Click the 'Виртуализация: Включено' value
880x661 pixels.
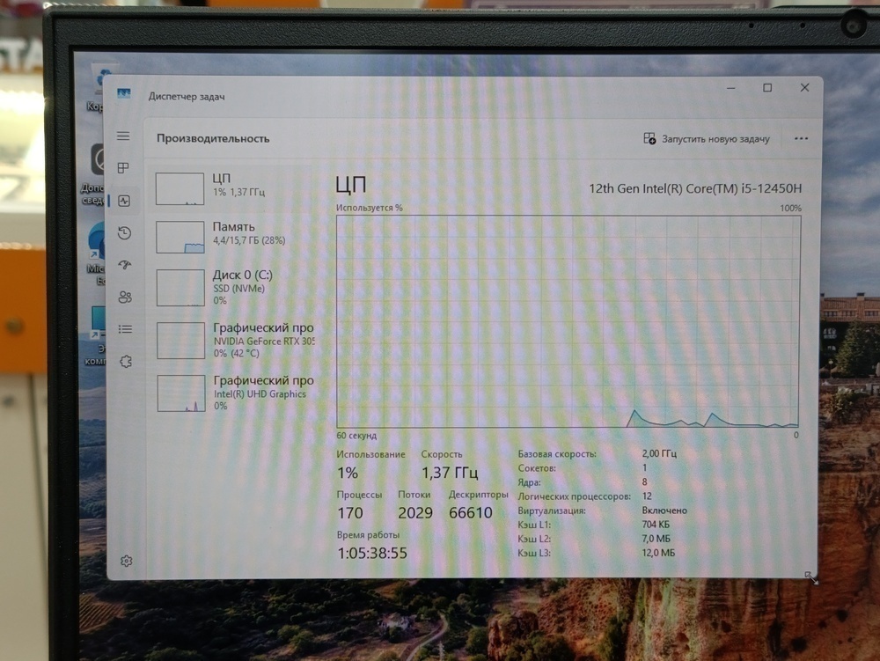point(664,510)
